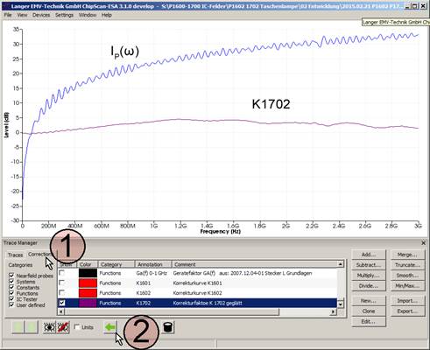Sort by the Color column header
This screenshot has width=430, height=350.
pyautogui.click(x=87, y=264)
